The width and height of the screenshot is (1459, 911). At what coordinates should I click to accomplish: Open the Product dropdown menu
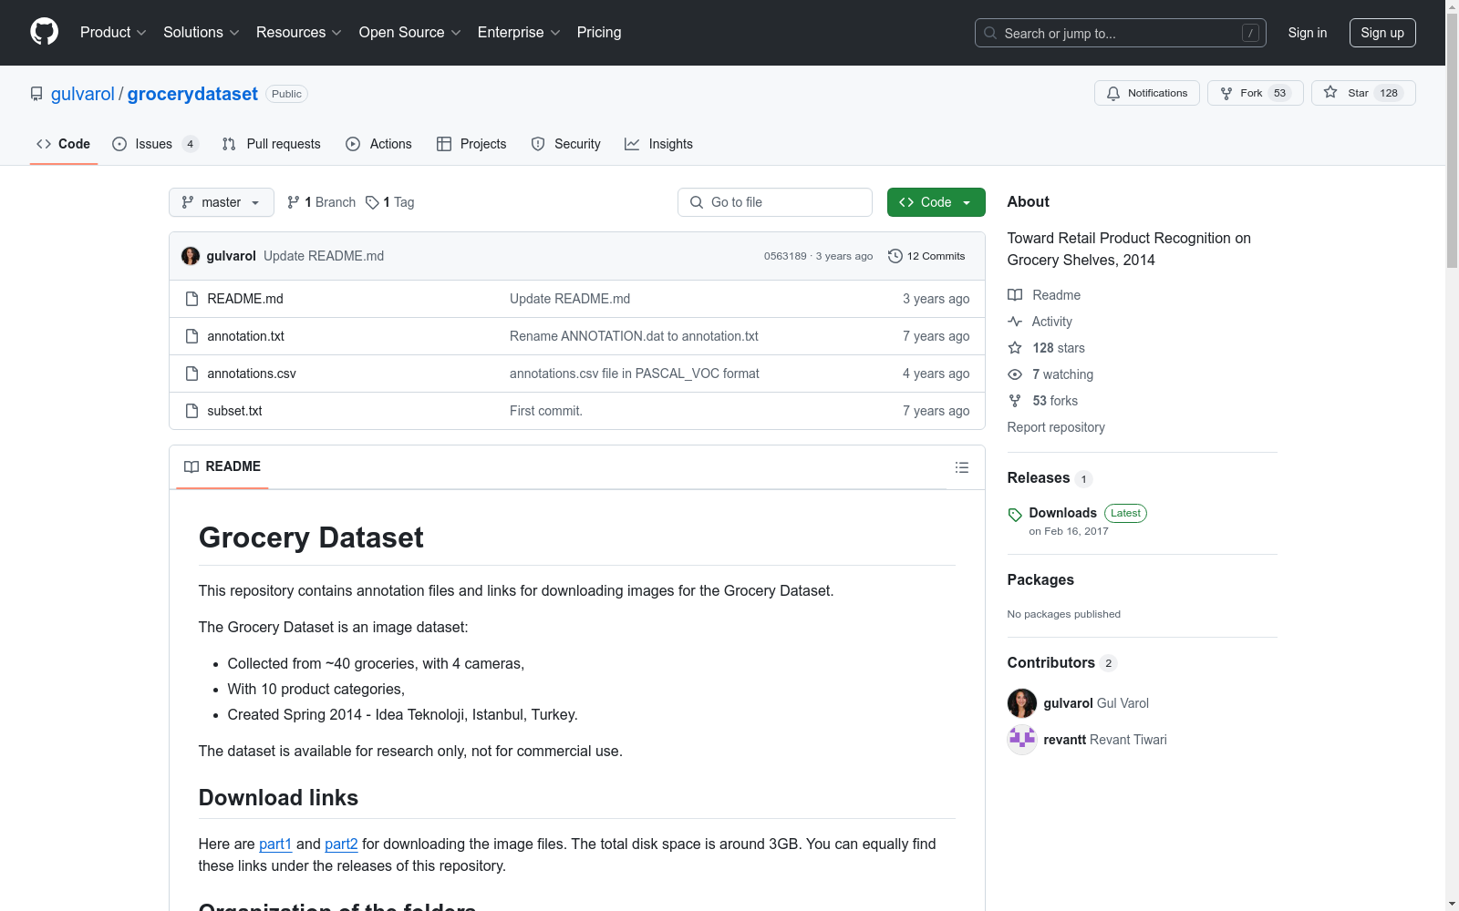click(x=113, y=32)
